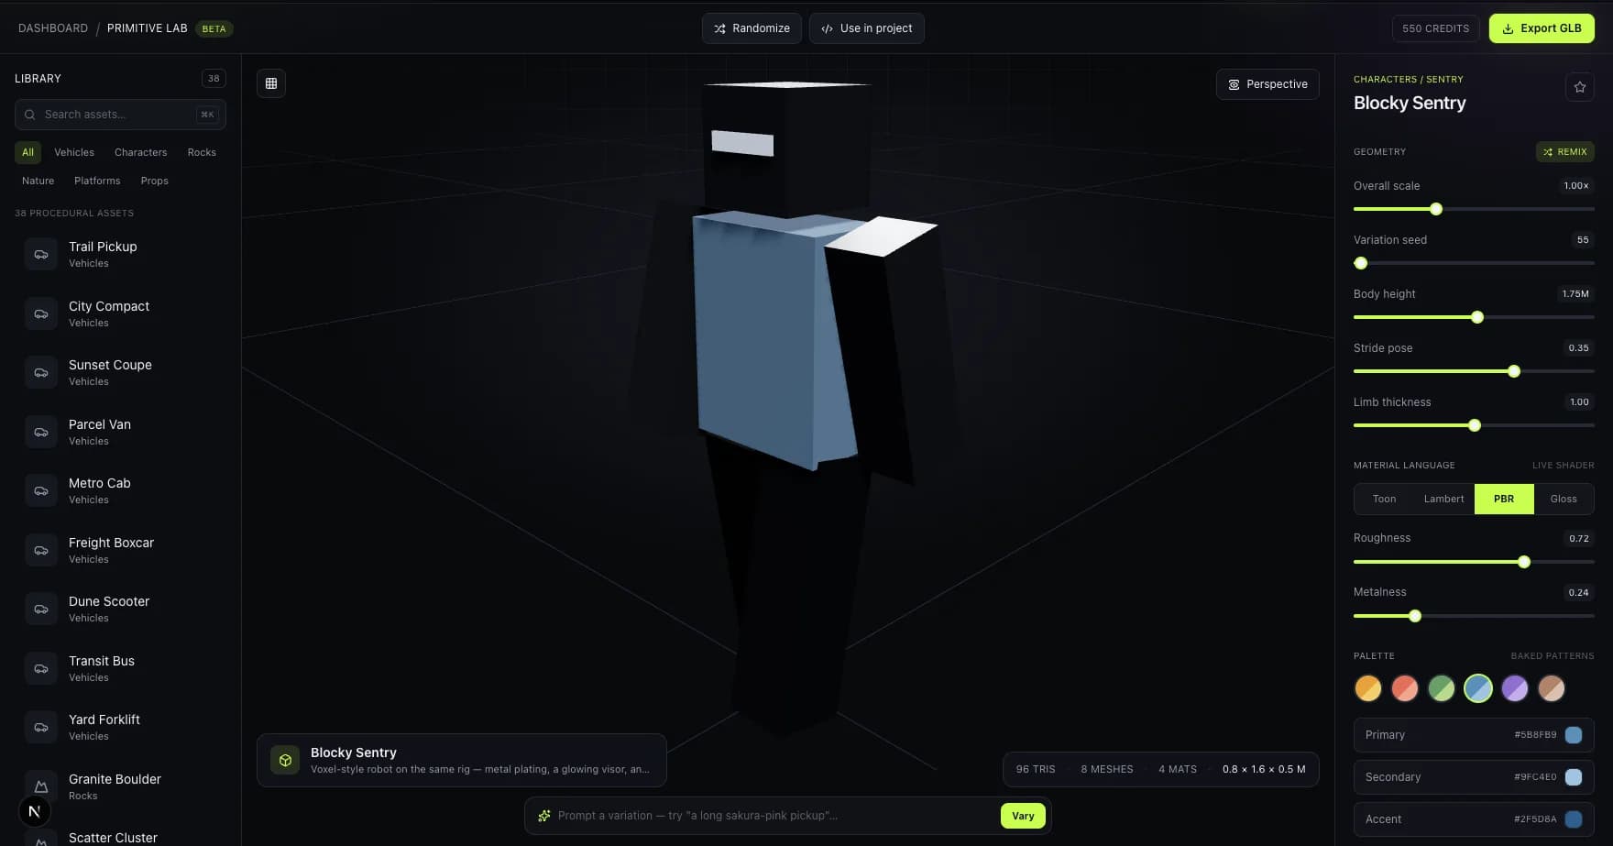Focus the Search assets field
This screenshot has height=846, width=1613.
coord(120,115)
